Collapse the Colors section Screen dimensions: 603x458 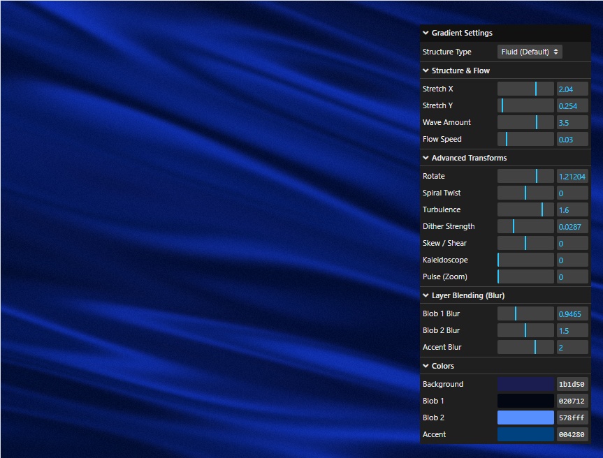442,366
